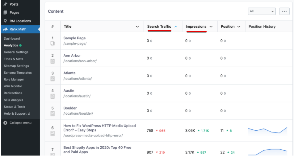This screenshot has width=294, height=158.
Task: Open Role Manager
Action: pyautogui.click(x=14, y=79)
